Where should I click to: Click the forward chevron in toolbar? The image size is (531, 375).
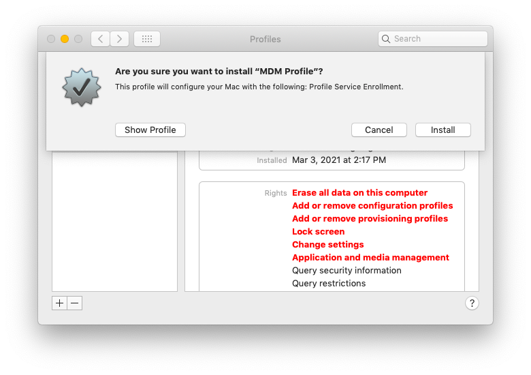tap(120, 39)
